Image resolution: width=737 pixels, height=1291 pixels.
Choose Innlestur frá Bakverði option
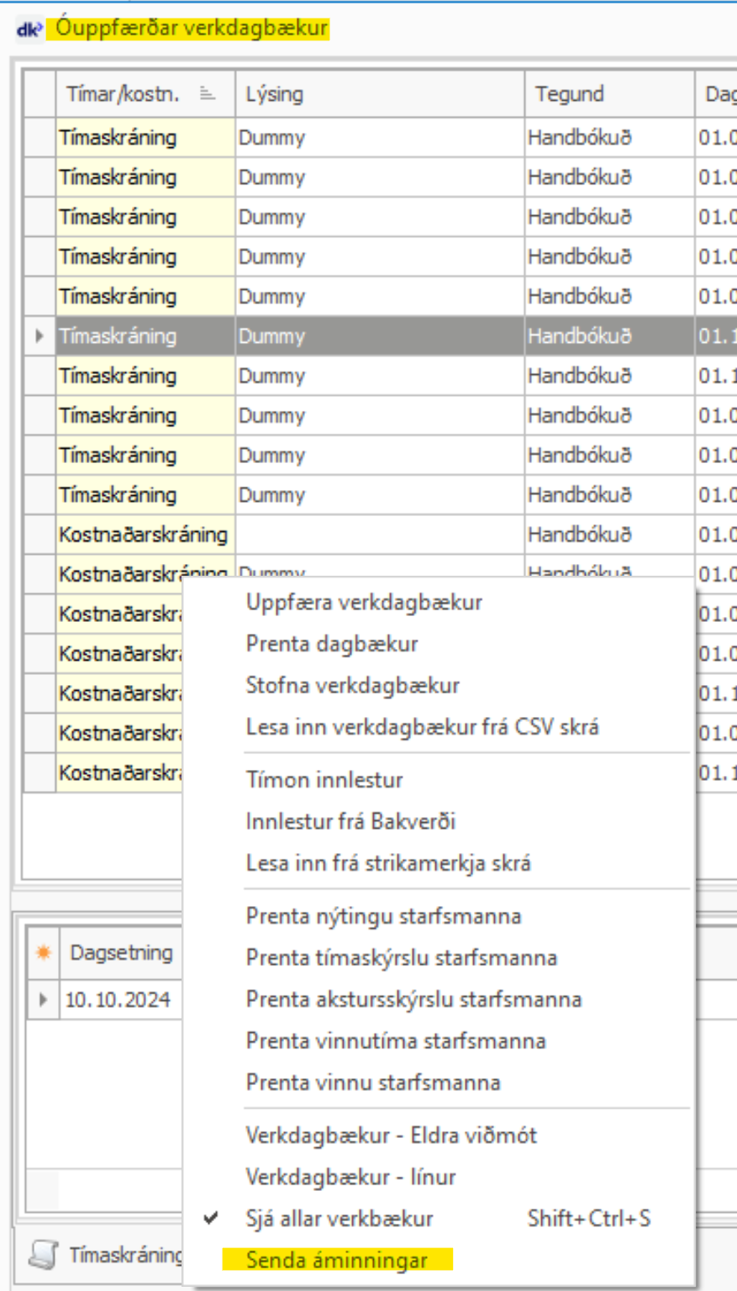pos(350,821)
